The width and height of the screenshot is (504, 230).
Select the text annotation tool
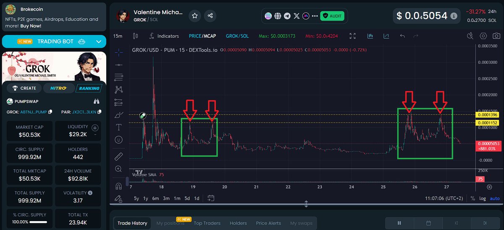[x=119, y=127]
